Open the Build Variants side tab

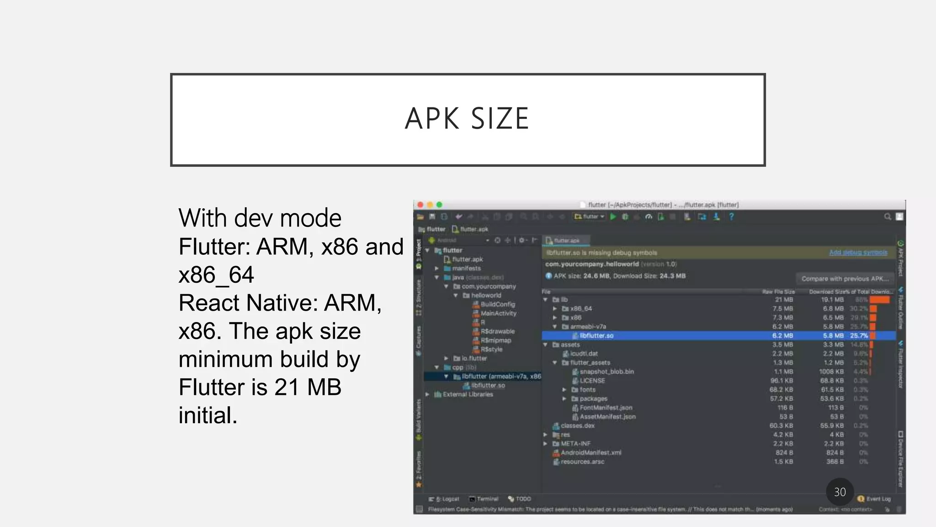coord(419,419)
